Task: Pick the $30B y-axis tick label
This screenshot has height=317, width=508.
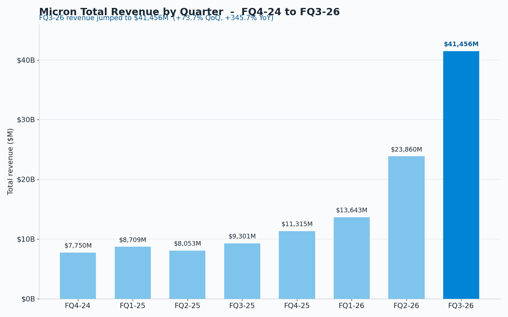Action: coord(26,120)
